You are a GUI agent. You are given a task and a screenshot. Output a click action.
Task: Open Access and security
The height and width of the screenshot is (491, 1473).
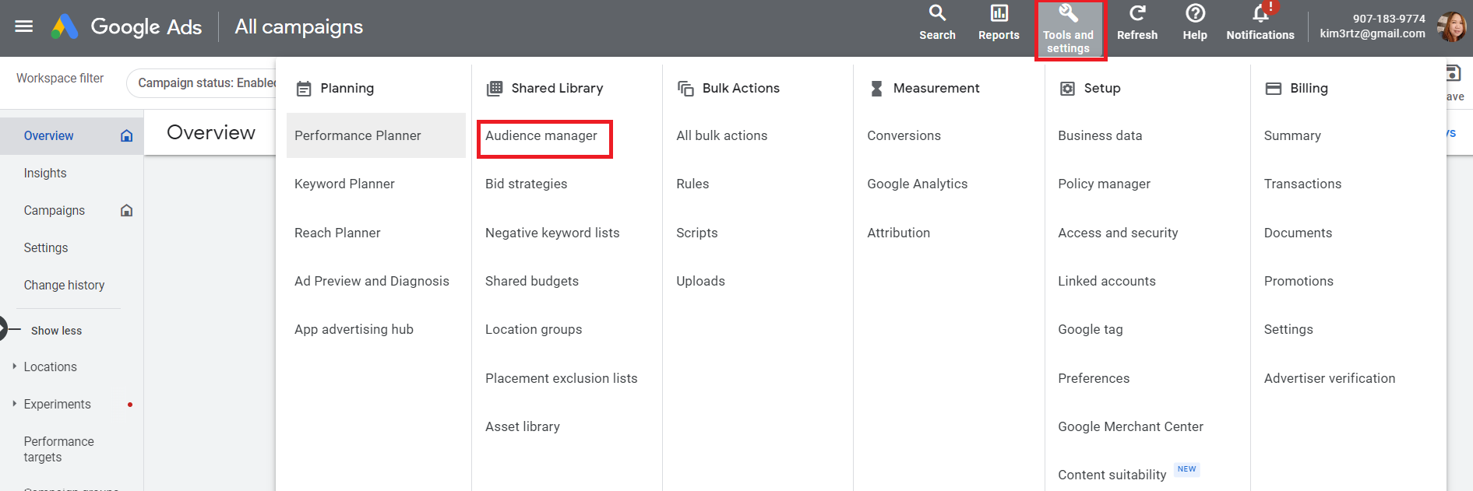click(x=1118, y=233)
